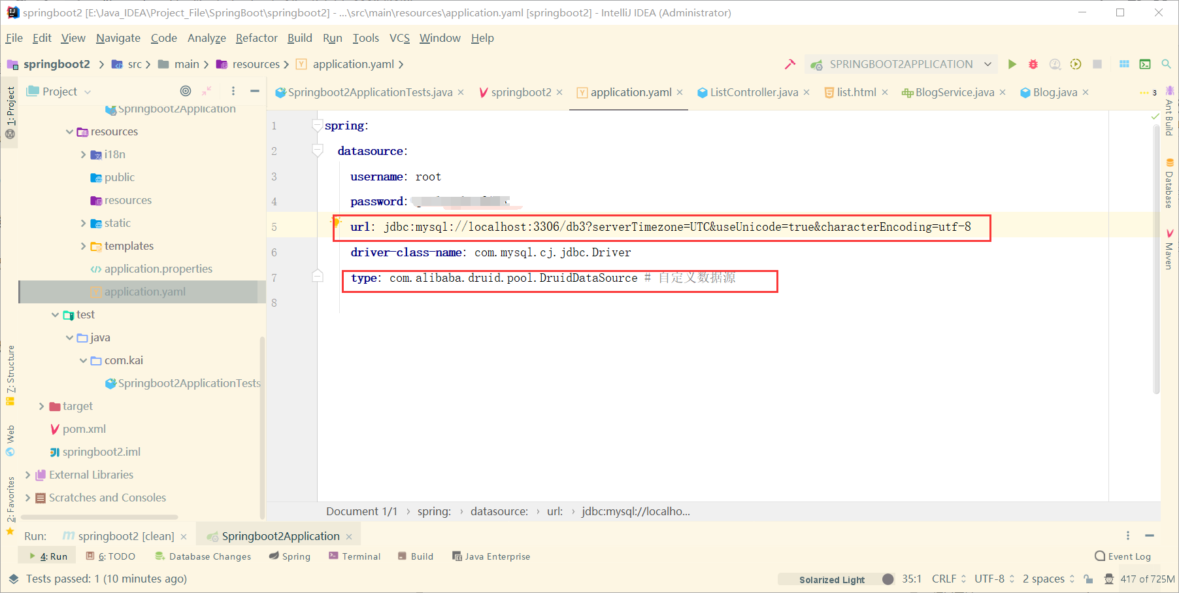The image size is (1179, 593).
Task: Click the status bar corner tool windows icon
Action: coord(13,579)
